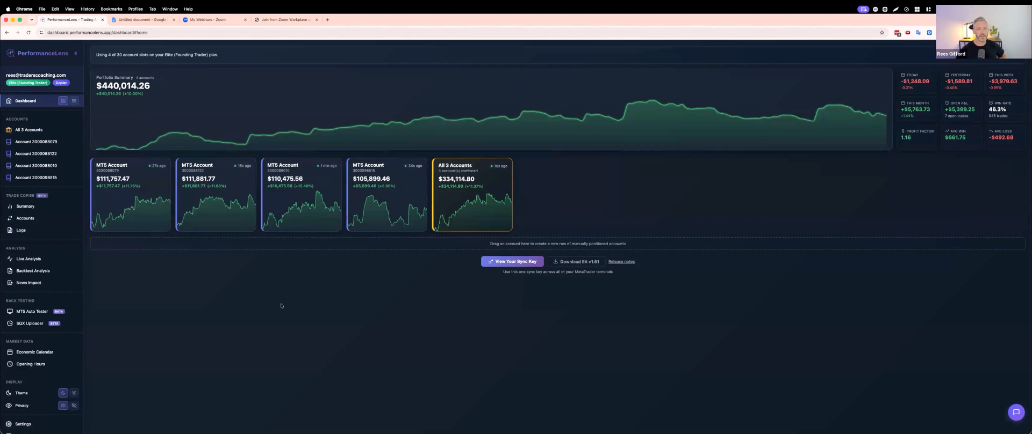The height and width of the screenshot is (434, 1032).
Task: Click the Copier badge under the email
Action: [61, 83]
